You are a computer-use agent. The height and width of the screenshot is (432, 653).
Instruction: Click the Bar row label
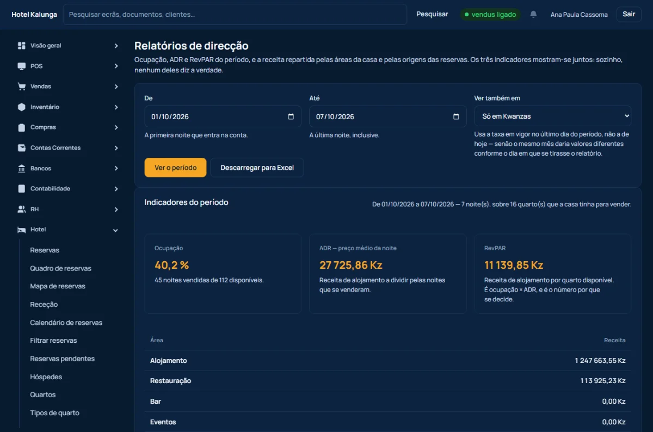[156, 402]
